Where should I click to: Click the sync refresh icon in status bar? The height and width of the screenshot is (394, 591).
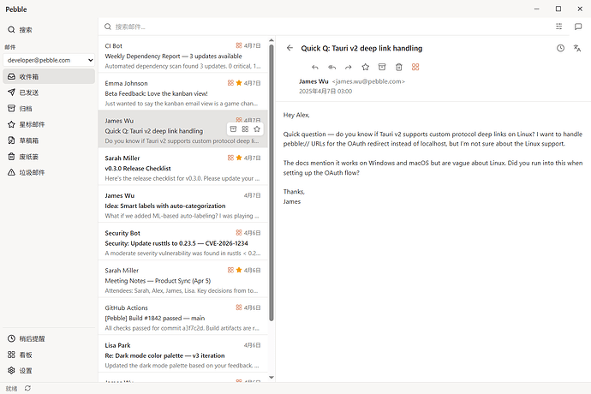pos(27,388)
